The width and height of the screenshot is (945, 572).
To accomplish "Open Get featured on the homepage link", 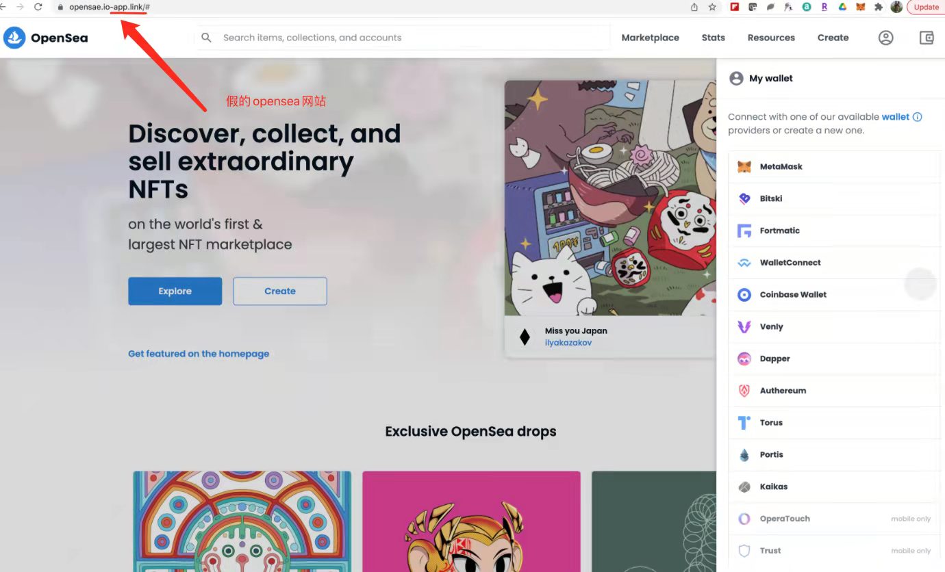I will (199, 354).
